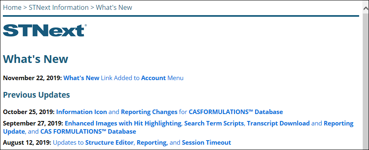Open Information Icon link
The image size is (369, 150).
82,112
